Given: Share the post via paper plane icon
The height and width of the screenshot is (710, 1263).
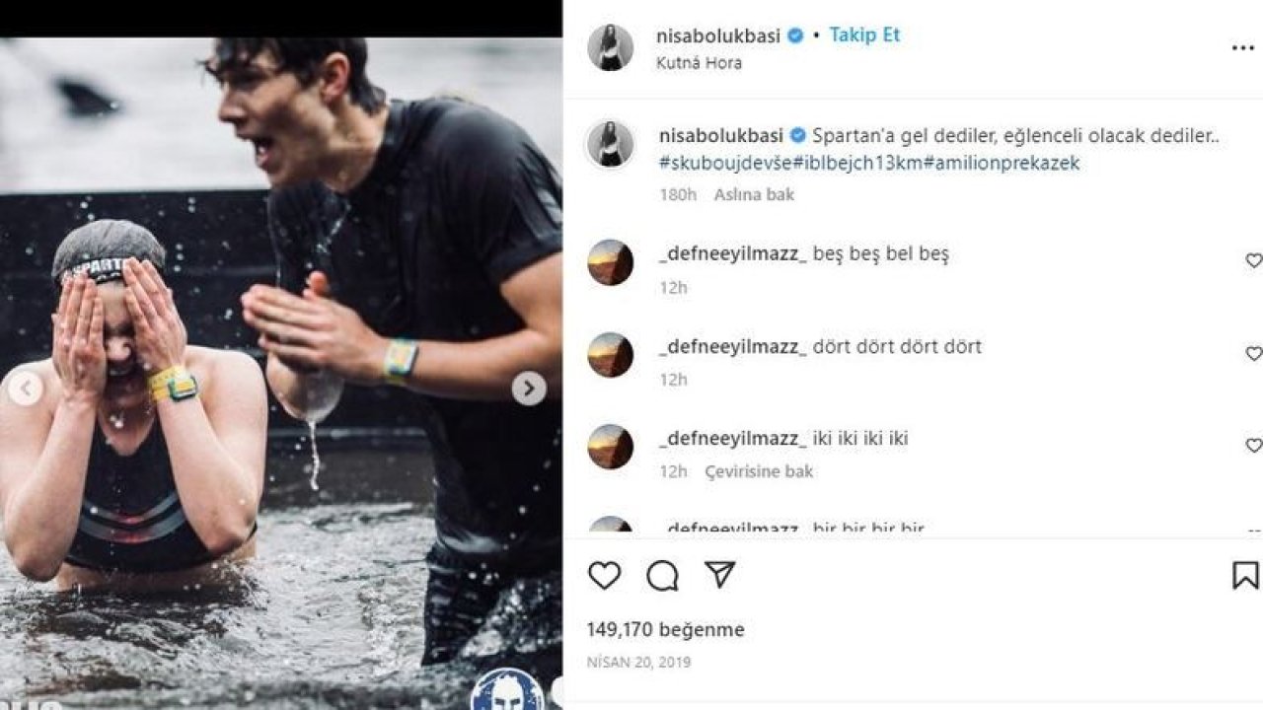Looking at the screenshot, I should 720,574.
